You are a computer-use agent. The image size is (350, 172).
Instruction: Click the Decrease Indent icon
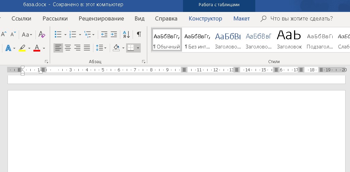pos(104,34)
